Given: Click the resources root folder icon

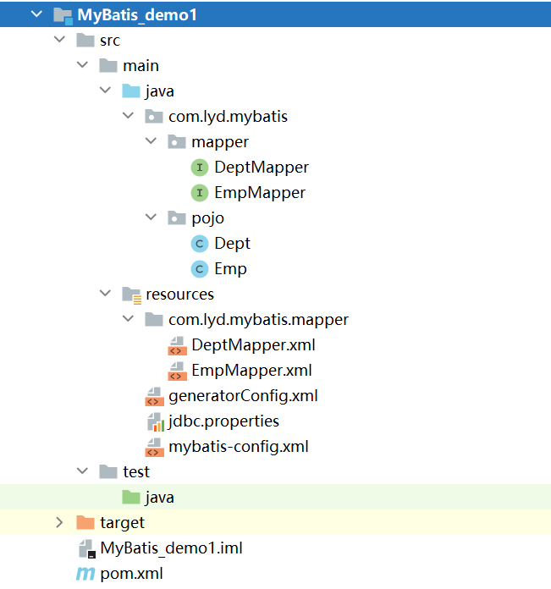Looking at the screenshot, I should point(132,295).
